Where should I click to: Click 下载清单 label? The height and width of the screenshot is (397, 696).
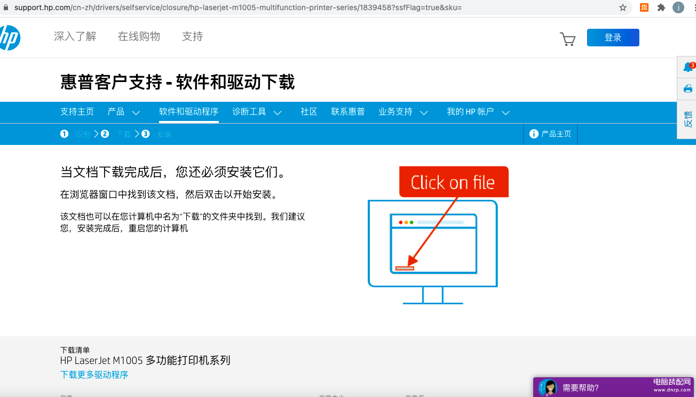tap(75, 350)
